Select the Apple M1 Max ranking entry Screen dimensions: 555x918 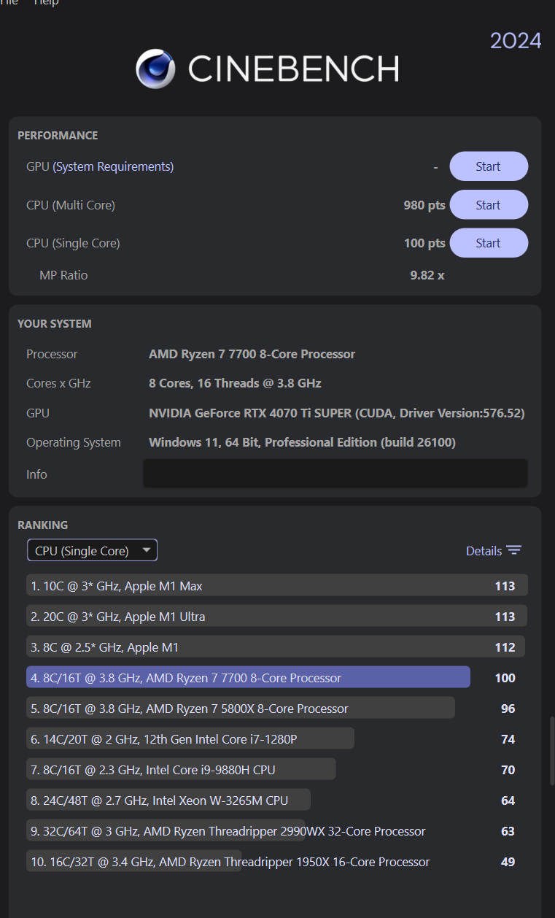click(277, 586)
